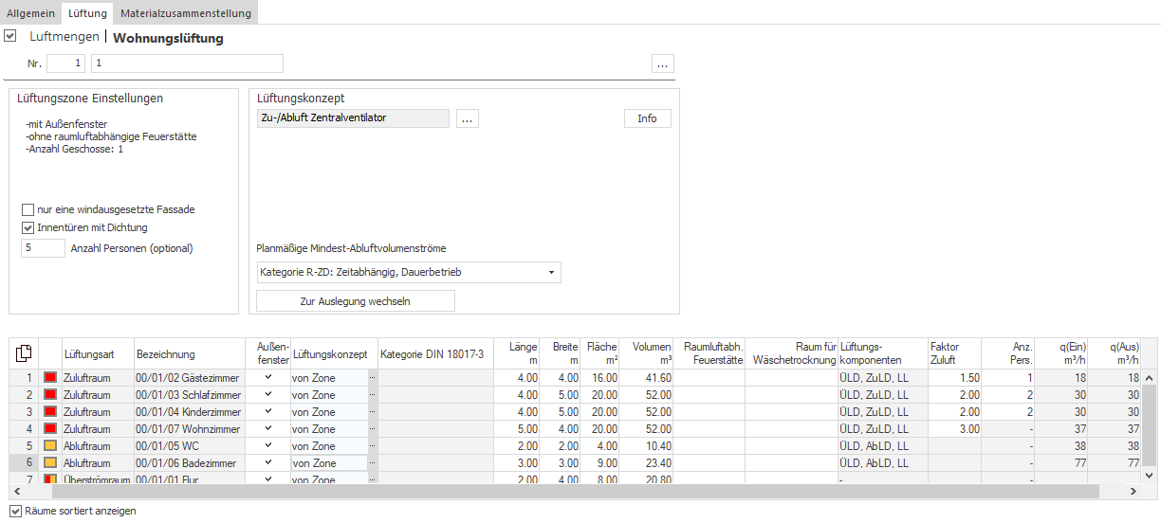1161x523 pixels.
Task: Select cell 00/01/02 Gästezimmer
Action: click(x=189, y=377)
